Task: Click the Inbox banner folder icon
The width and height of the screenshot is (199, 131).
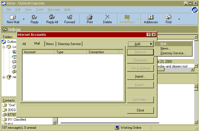Action: (x=5, y=29)
